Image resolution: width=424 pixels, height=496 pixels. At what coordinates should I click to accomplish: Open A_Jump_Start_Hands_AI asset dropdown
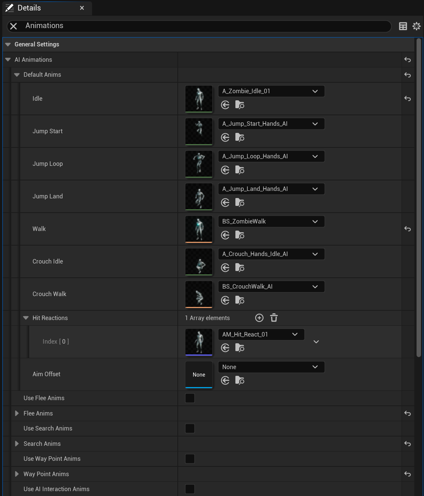pyautogui.click(x=271, y=124)
